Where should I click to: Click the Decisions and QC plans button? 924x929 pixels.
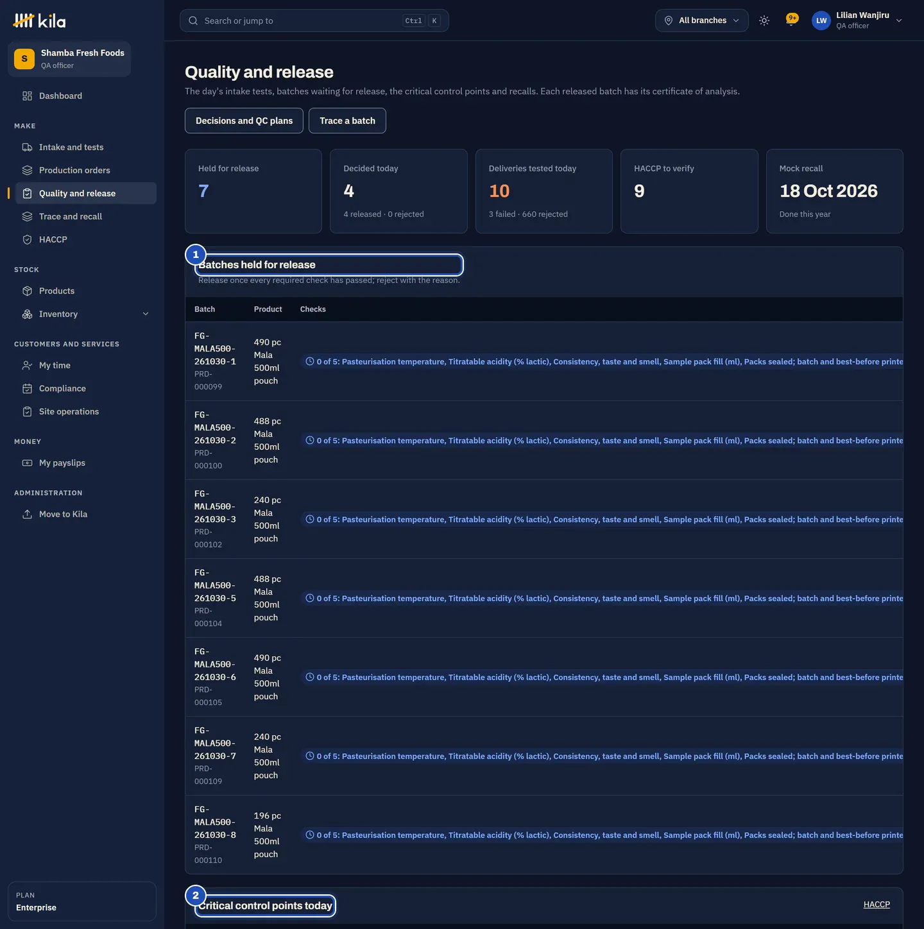pyautogui.click(x=244, y=121)
